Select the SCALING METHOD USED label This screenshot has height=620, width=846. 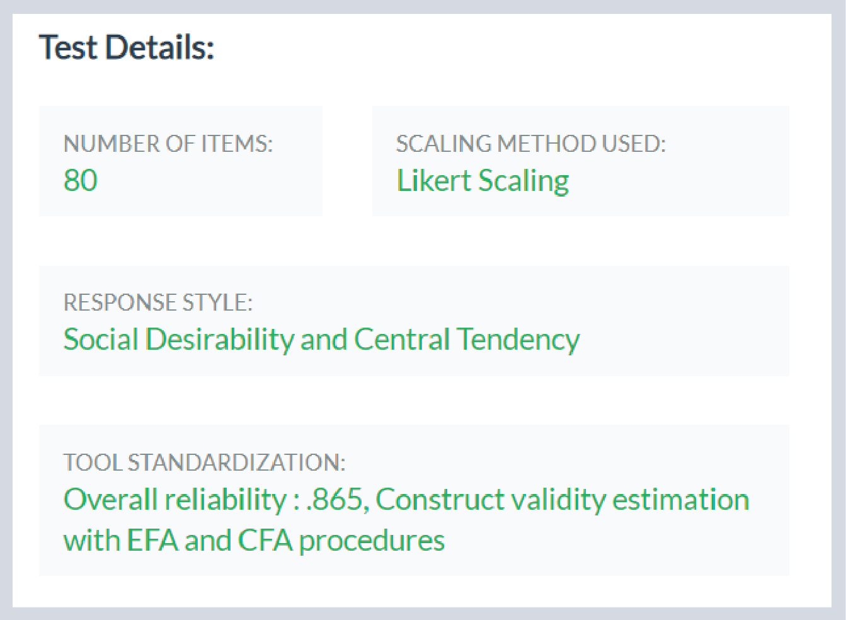(x=530, y=144)
